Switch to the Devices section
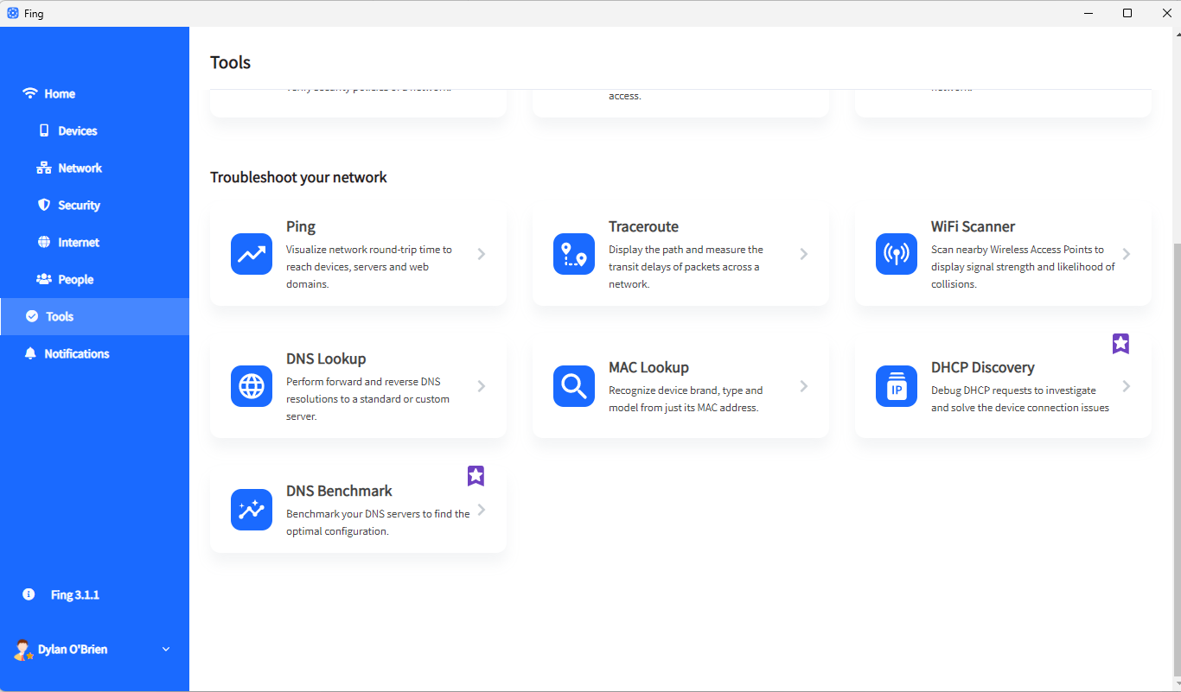Screen dimensions: 1181x692 [x=69, y=130]
